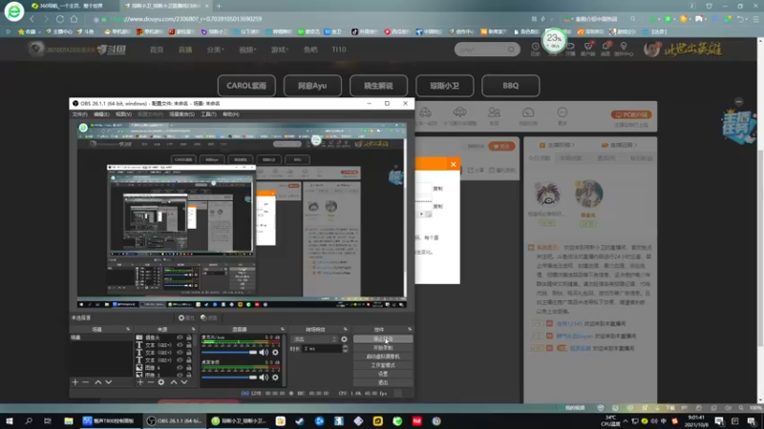The width and height of the screenshot is (764, 429).
Task: Adjust transition duration stepper arrows
Action: pos(345,349)
